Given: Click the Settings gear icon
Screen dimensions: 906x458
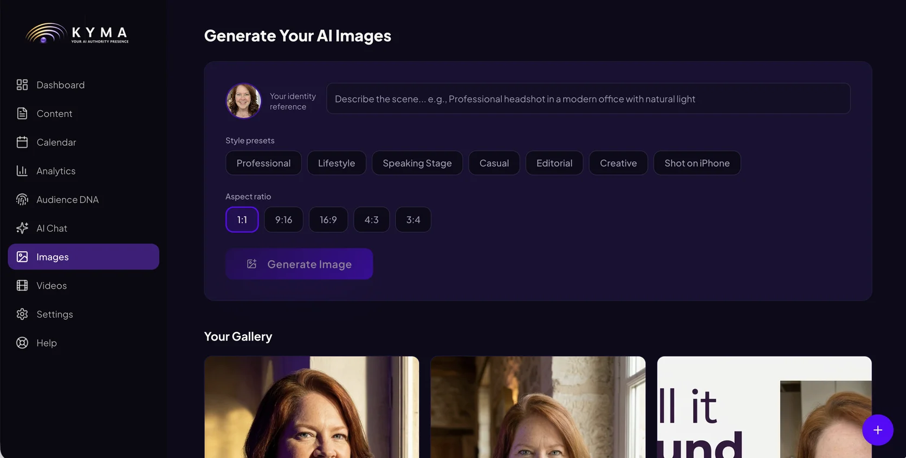Looking at the screenshot, I should pos(22,314).
